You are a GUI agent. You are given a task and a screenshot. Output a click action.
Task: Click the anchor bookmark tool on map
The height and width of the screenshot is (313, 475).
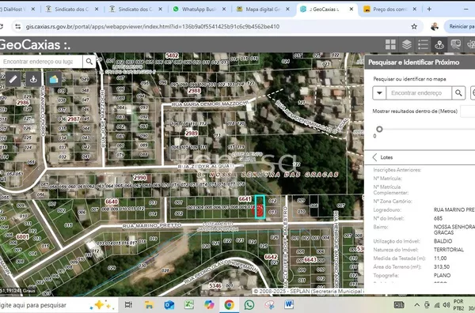[33, 79]
